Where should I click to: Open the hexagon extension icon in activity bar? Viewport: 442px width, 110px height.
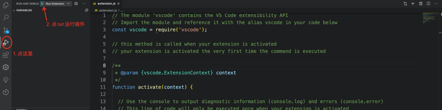click(x=6, y=67)
